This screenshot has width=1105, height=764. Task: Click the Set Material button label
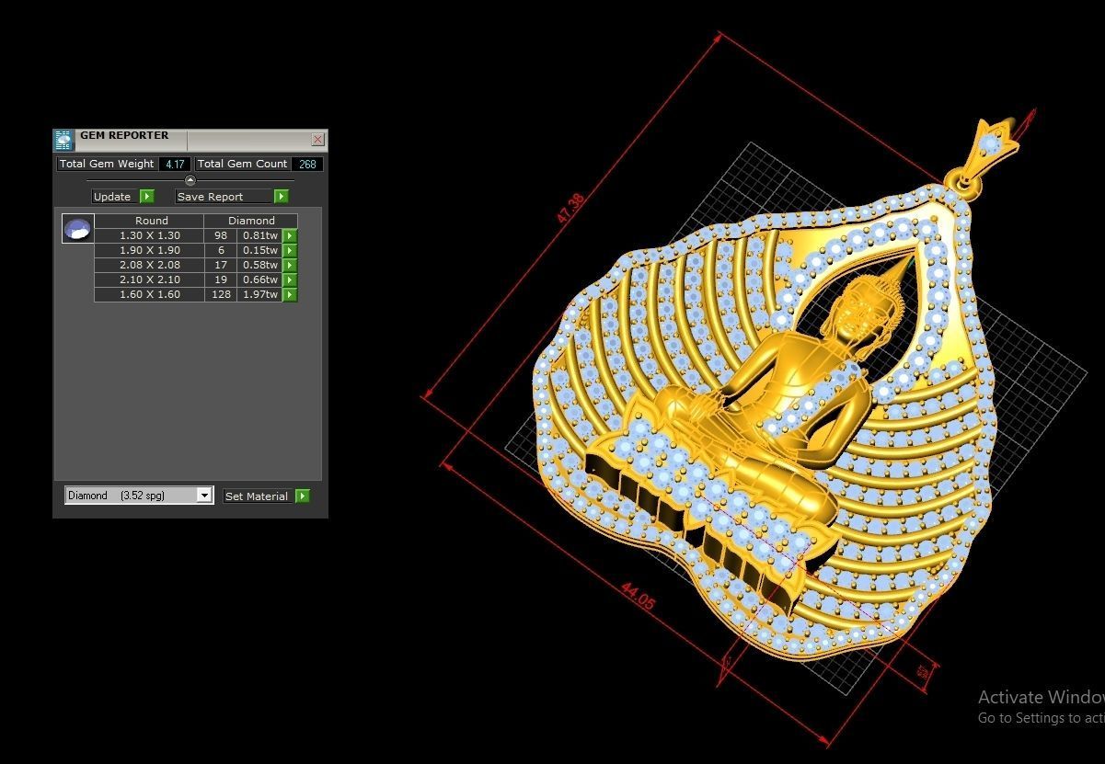point(257,496)
